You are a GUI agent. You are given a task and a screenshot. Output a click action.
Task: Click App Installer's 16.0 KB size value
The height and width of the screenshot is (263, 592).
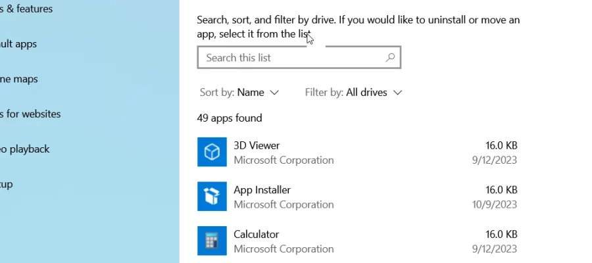501,190
